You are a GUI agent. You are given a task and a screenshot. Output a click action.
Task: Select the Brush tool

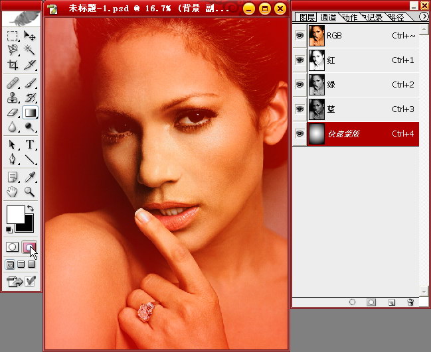pos(29,83)
